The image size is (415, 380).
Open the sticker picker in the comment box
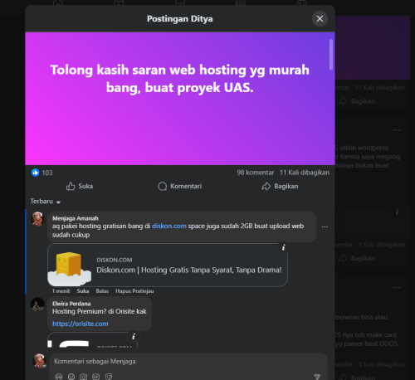tap(109, 377)
